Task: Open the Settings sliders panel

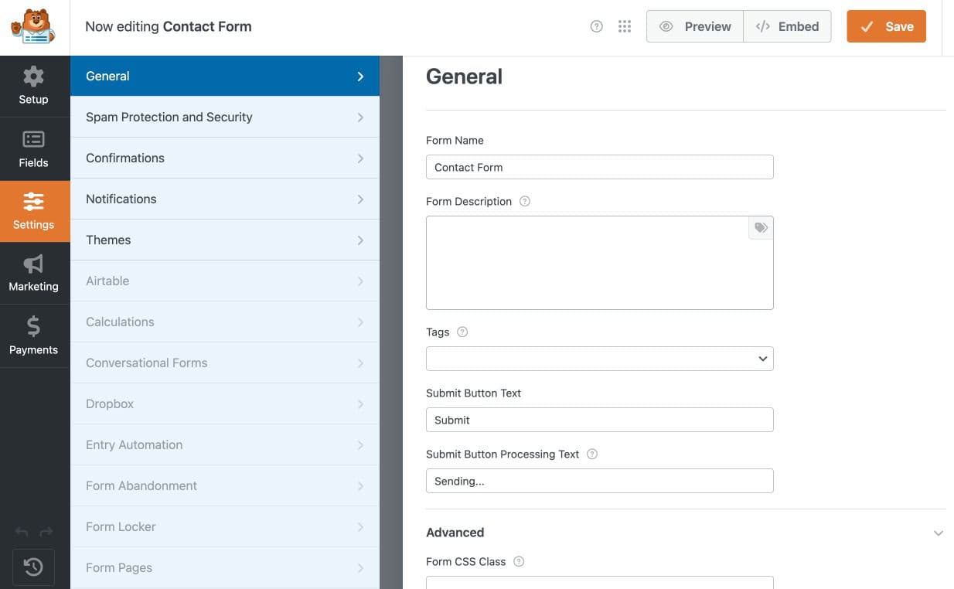Action: pyautogui.click(x=34, y=211)
